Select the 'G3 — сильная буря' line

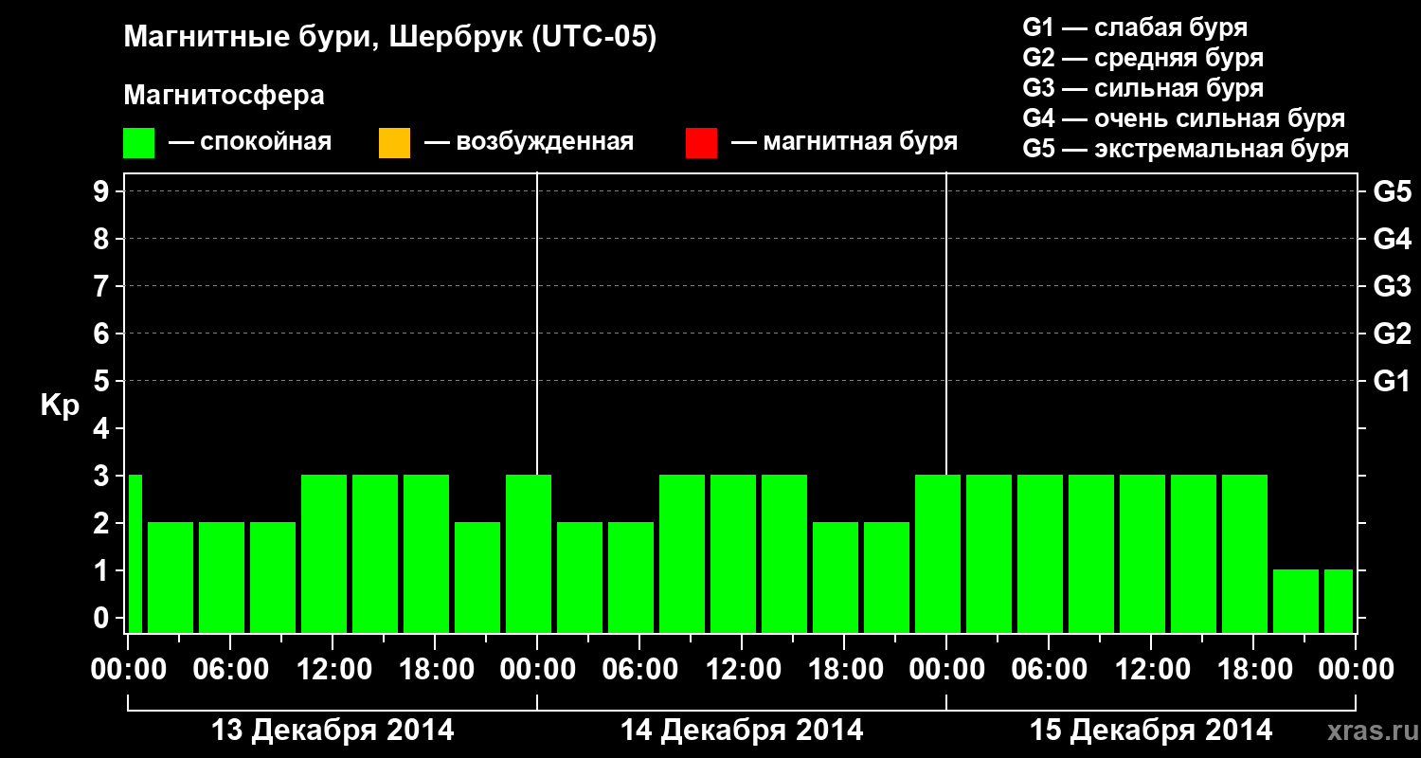tap(1142, 88)
